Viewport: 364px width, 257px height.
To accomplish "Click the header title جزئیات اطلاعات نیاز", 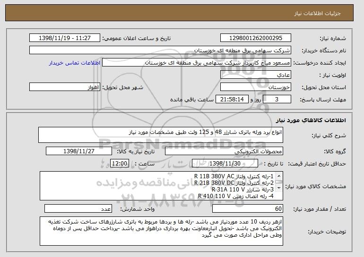I will pyautogui.click(x=317, y=13).
